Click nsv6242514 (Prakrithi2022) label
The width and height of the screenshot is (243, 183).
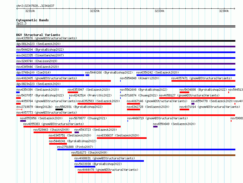90,95
